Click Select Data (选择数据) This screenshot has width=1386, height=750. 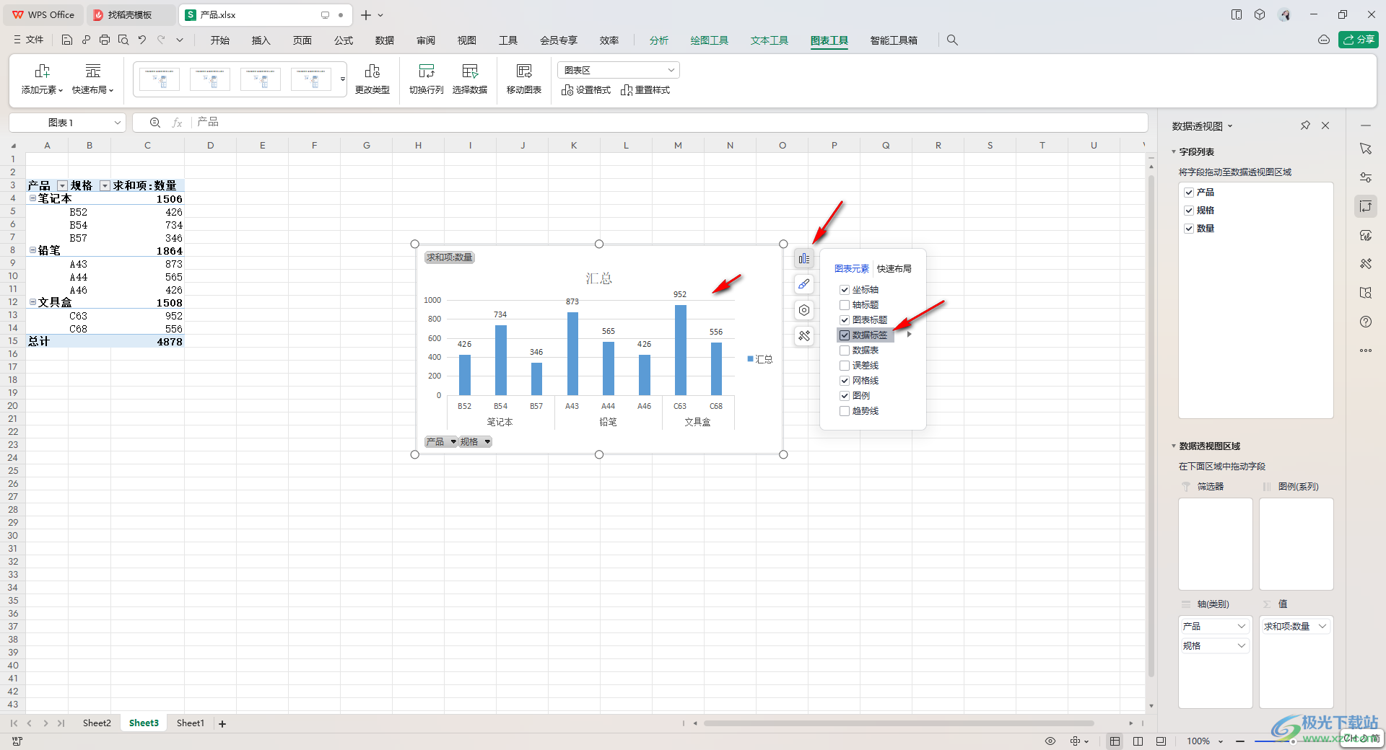coord(470,79)
